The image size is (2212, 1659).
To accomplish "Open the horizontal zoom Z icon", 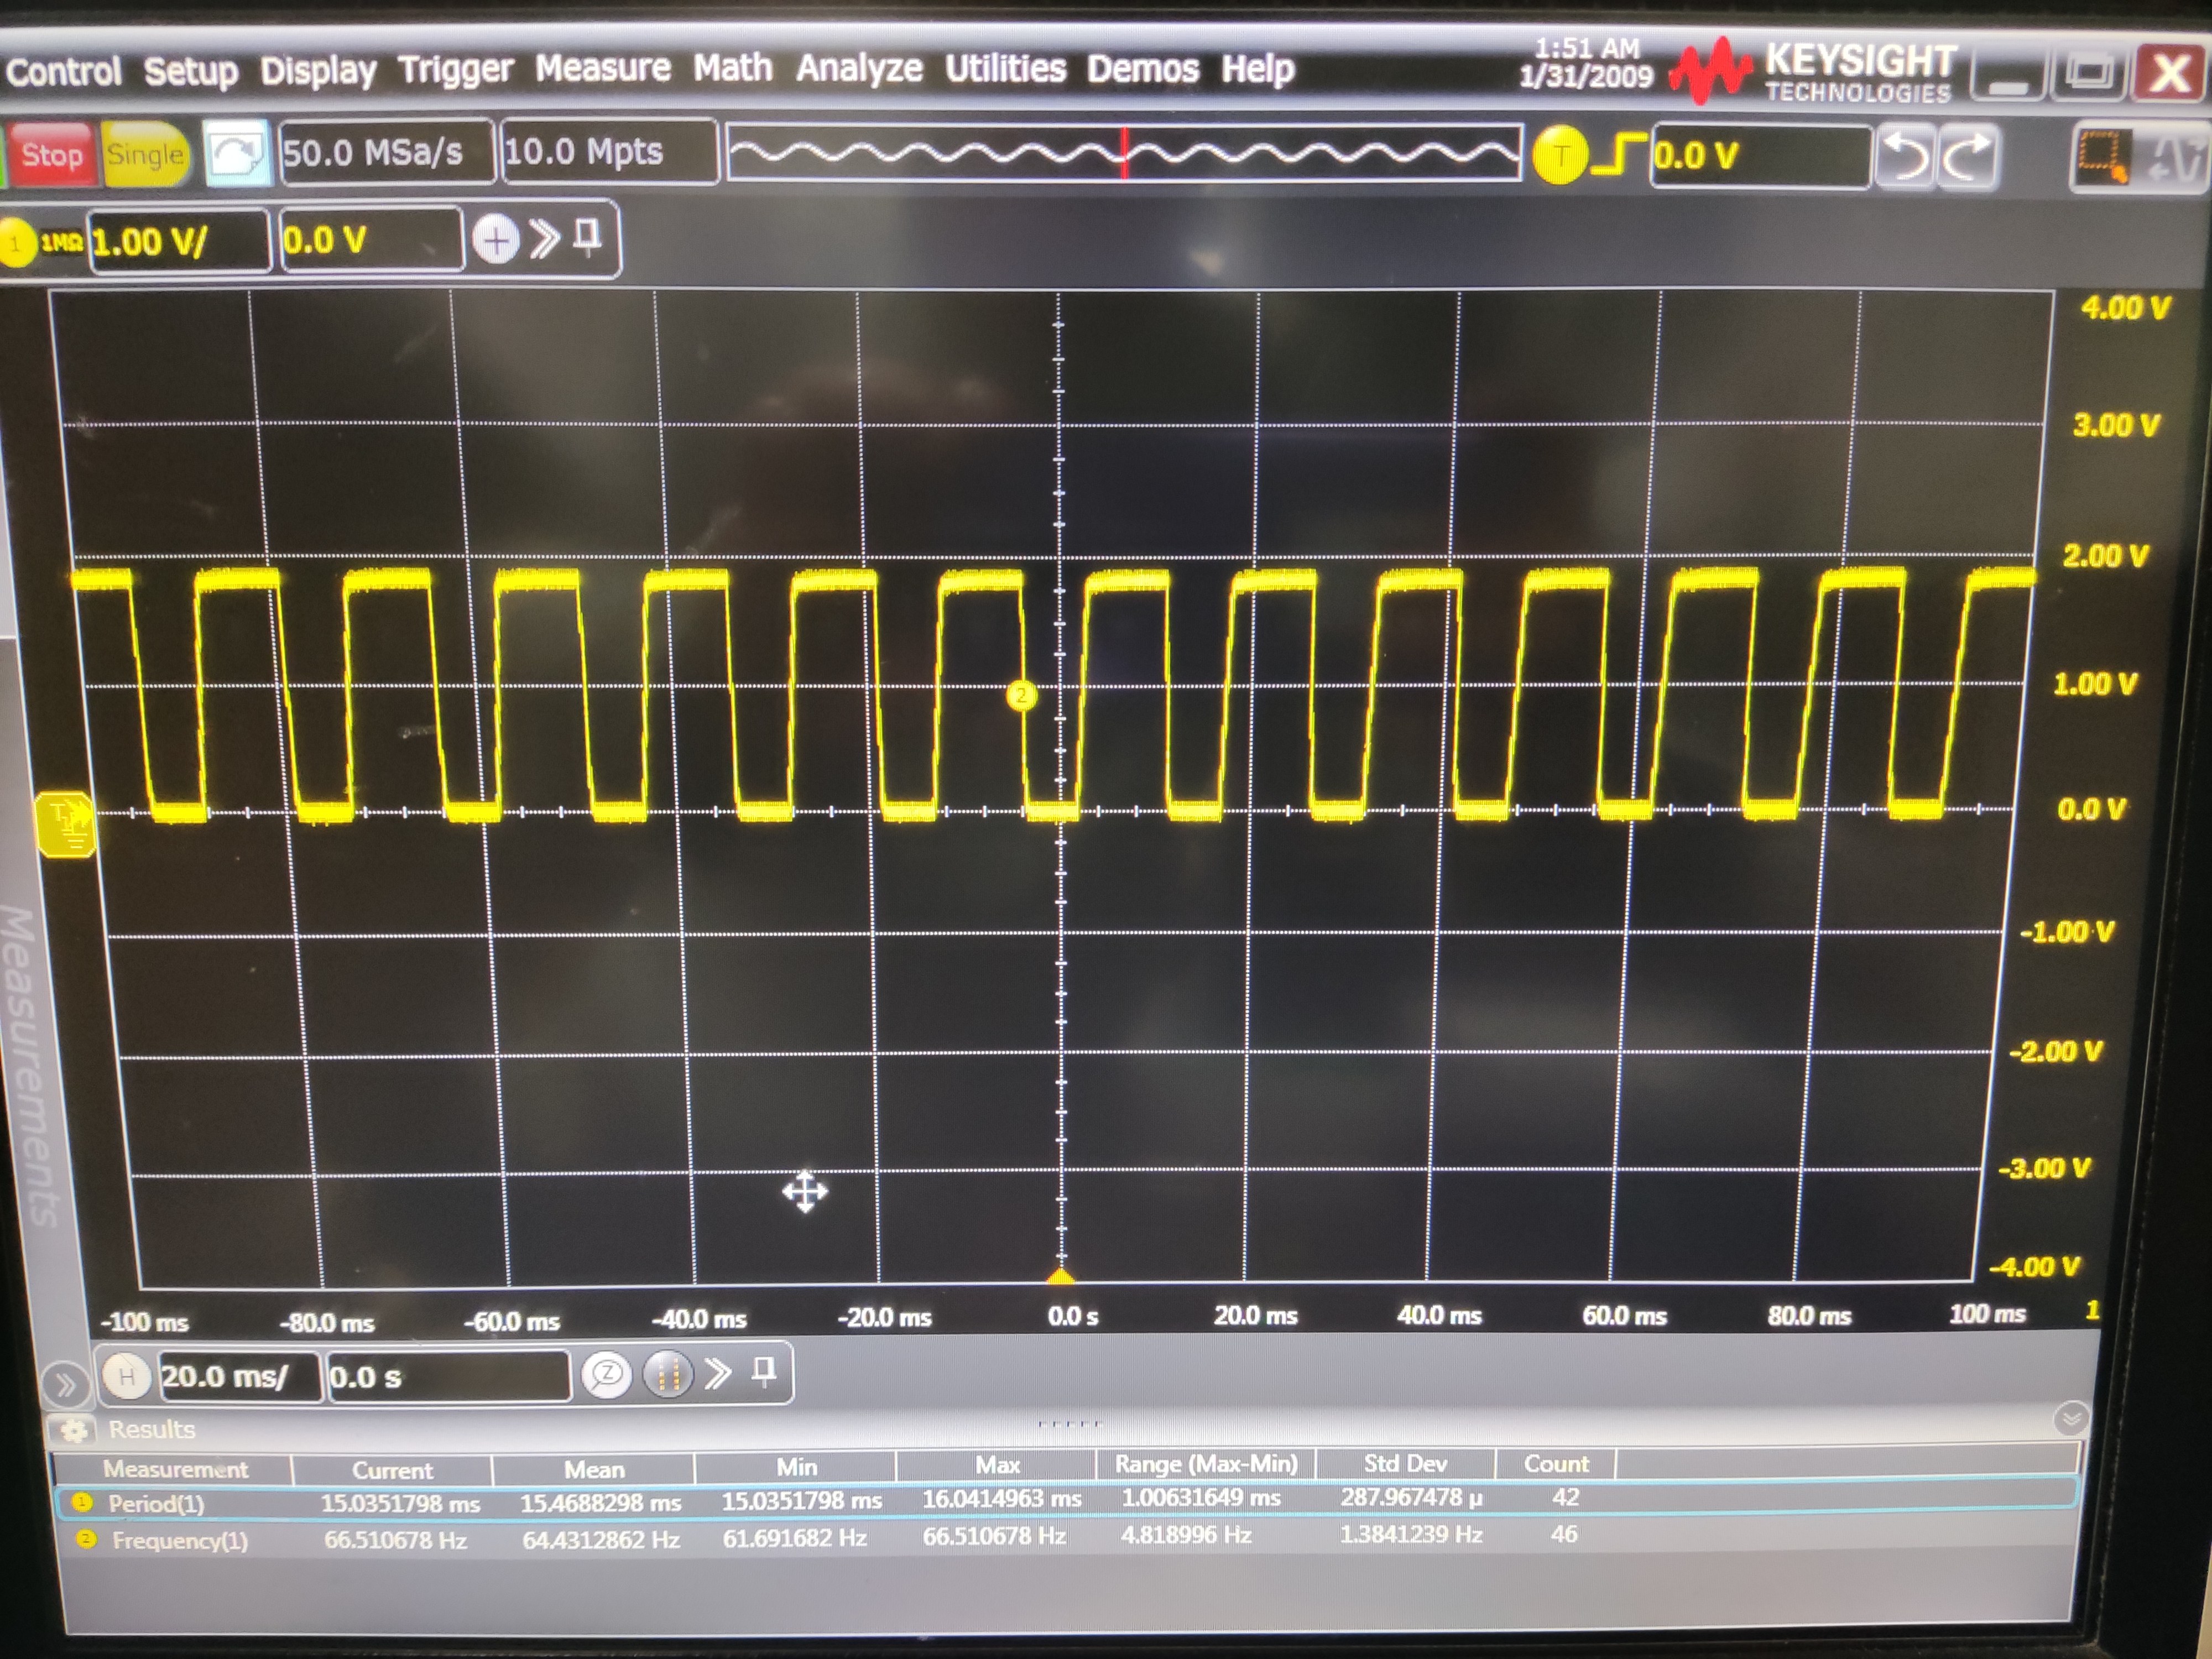I will (x=606, y=1375).
